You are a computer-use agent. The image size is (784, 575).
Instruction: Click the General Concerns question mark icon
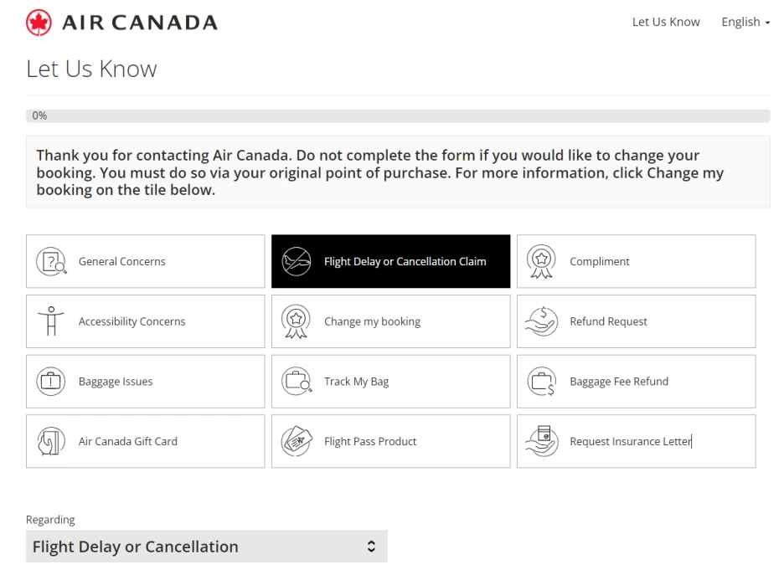[51, 262]
